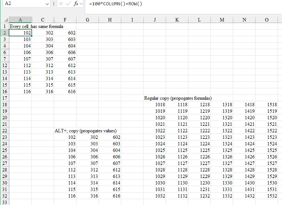Click in the formula bar text =100*COLUMN()+ROW()

tap(116, 4)
